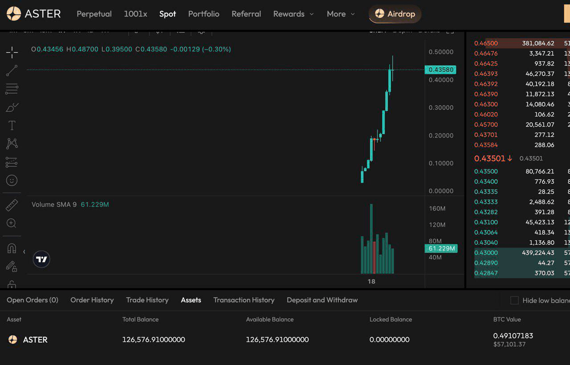The width and height of the screenshot is (570, 365).
Task: Expand the Rewards dropdown menu
Action: click(x=293, y=14)
